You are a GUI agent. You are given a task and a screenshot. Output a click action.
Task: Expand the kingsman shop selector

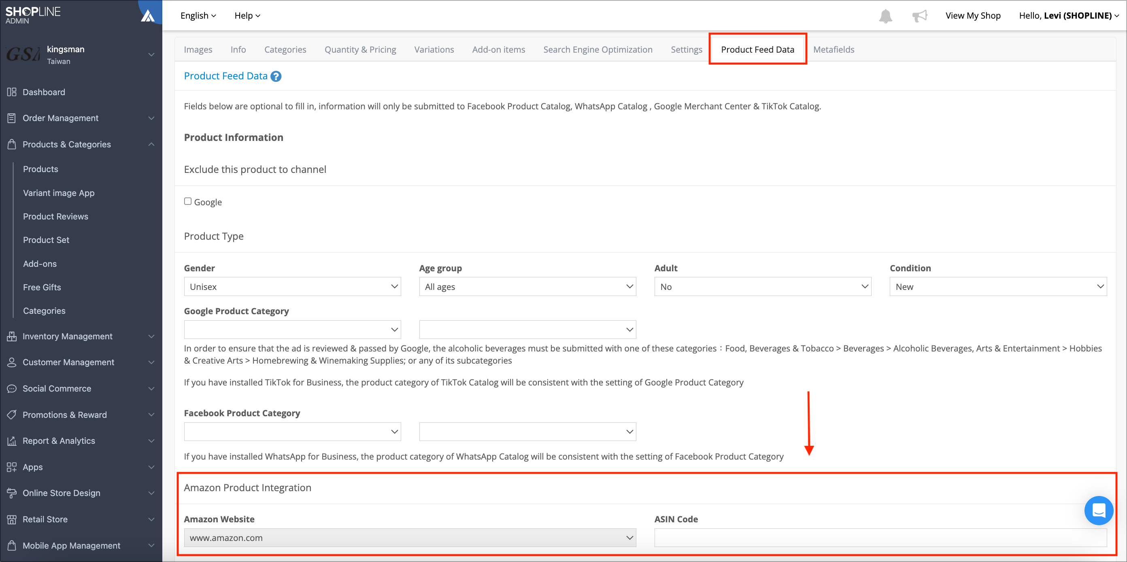click(151, 55)
